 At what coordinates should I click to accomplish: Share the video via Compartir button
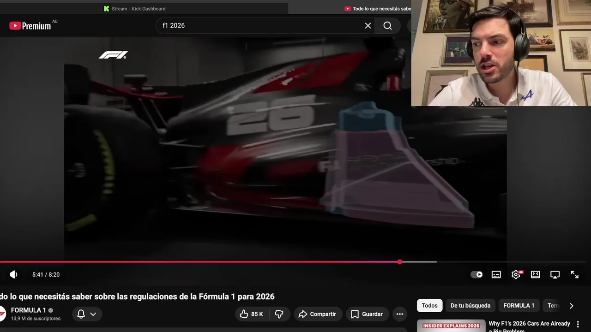(318, 314)
